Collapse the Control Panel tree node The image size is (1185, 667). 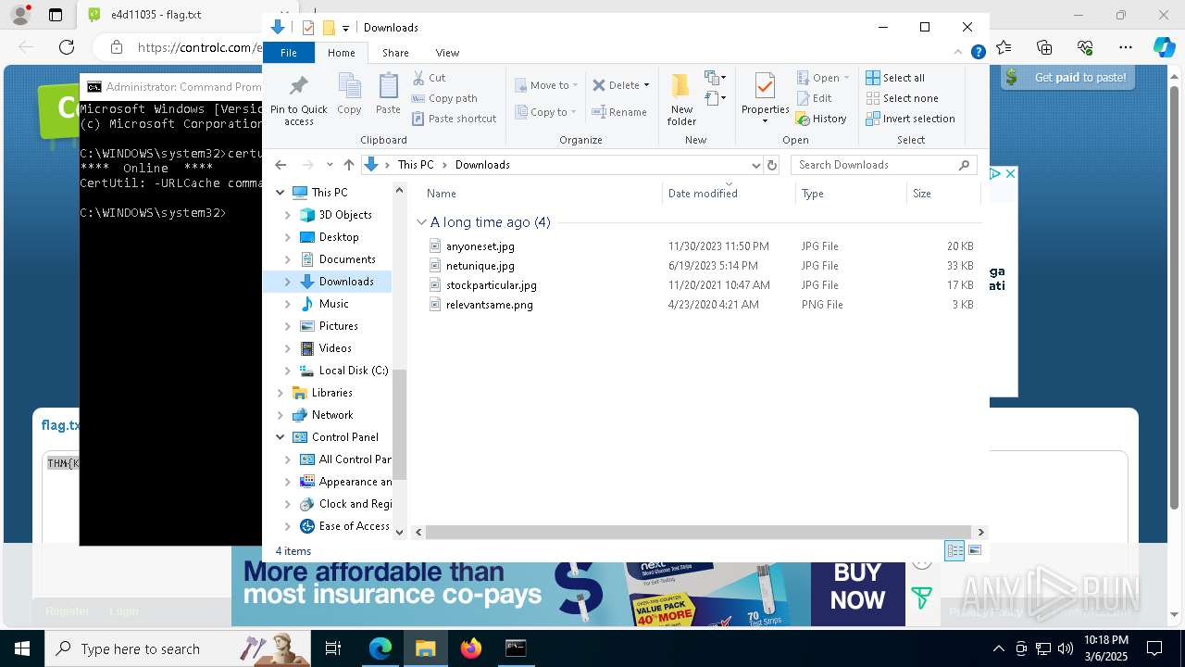(281, 437)
